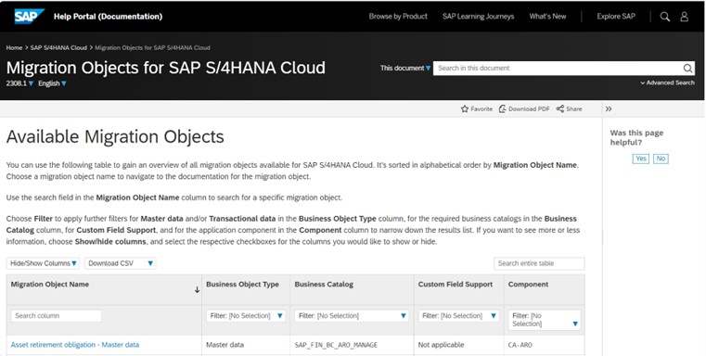This screenshot has width=706, height=356.
Task: Open the user profile icon
Action: tap(684, 17)
